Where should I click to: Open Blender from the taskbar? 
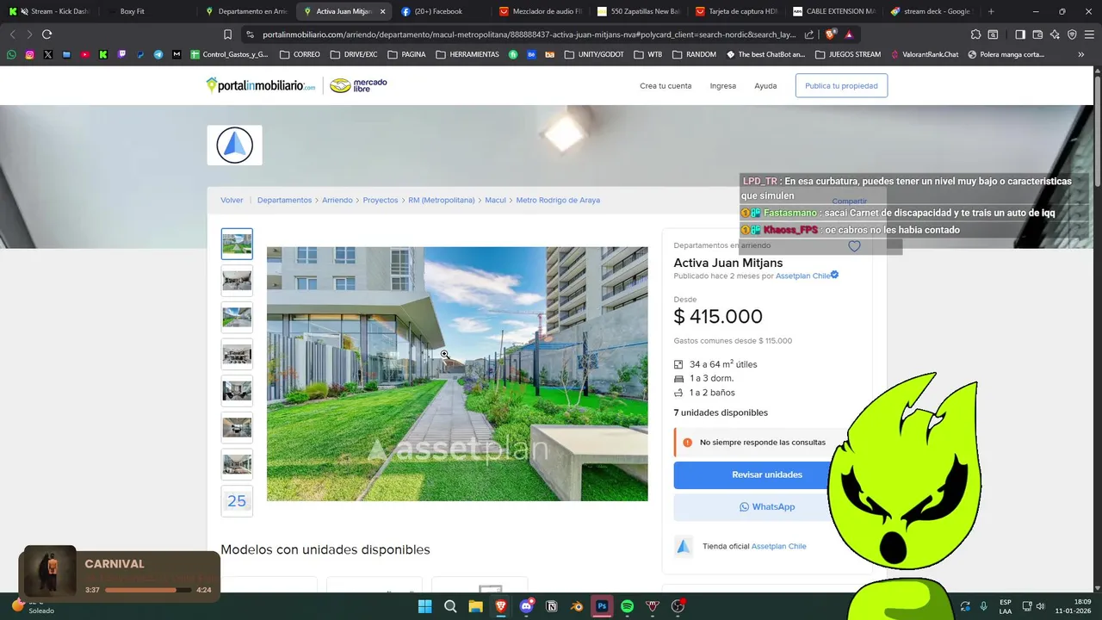tap(577, 606)
